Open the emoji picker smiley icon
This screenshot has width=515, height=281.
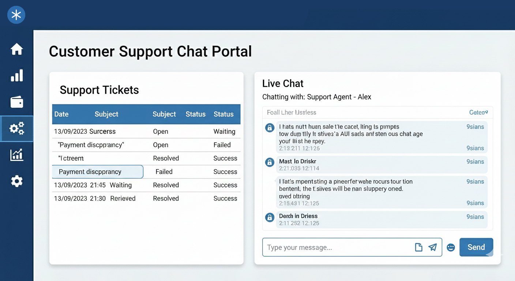(451, 248)
